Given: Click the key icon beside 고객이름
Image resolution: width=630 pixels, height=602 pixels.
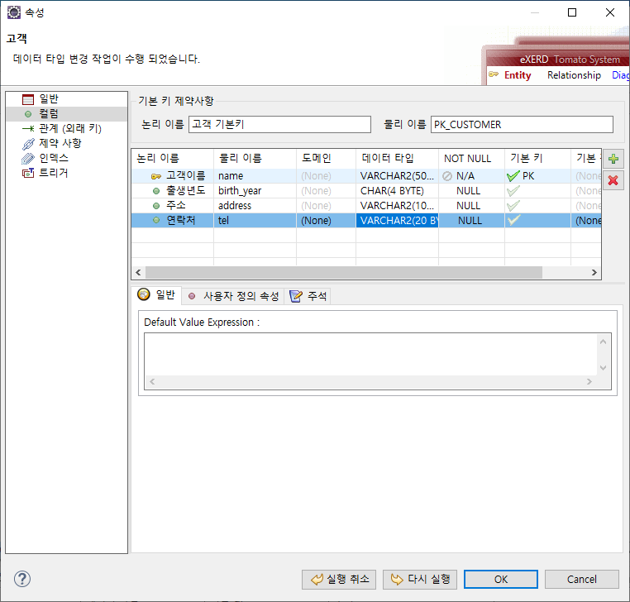Looking at the screenshot, I should click(156, 176).
